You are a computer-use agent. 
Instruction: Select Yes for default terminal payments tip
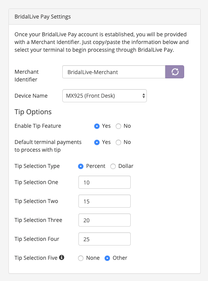click(x=97, y=142)
